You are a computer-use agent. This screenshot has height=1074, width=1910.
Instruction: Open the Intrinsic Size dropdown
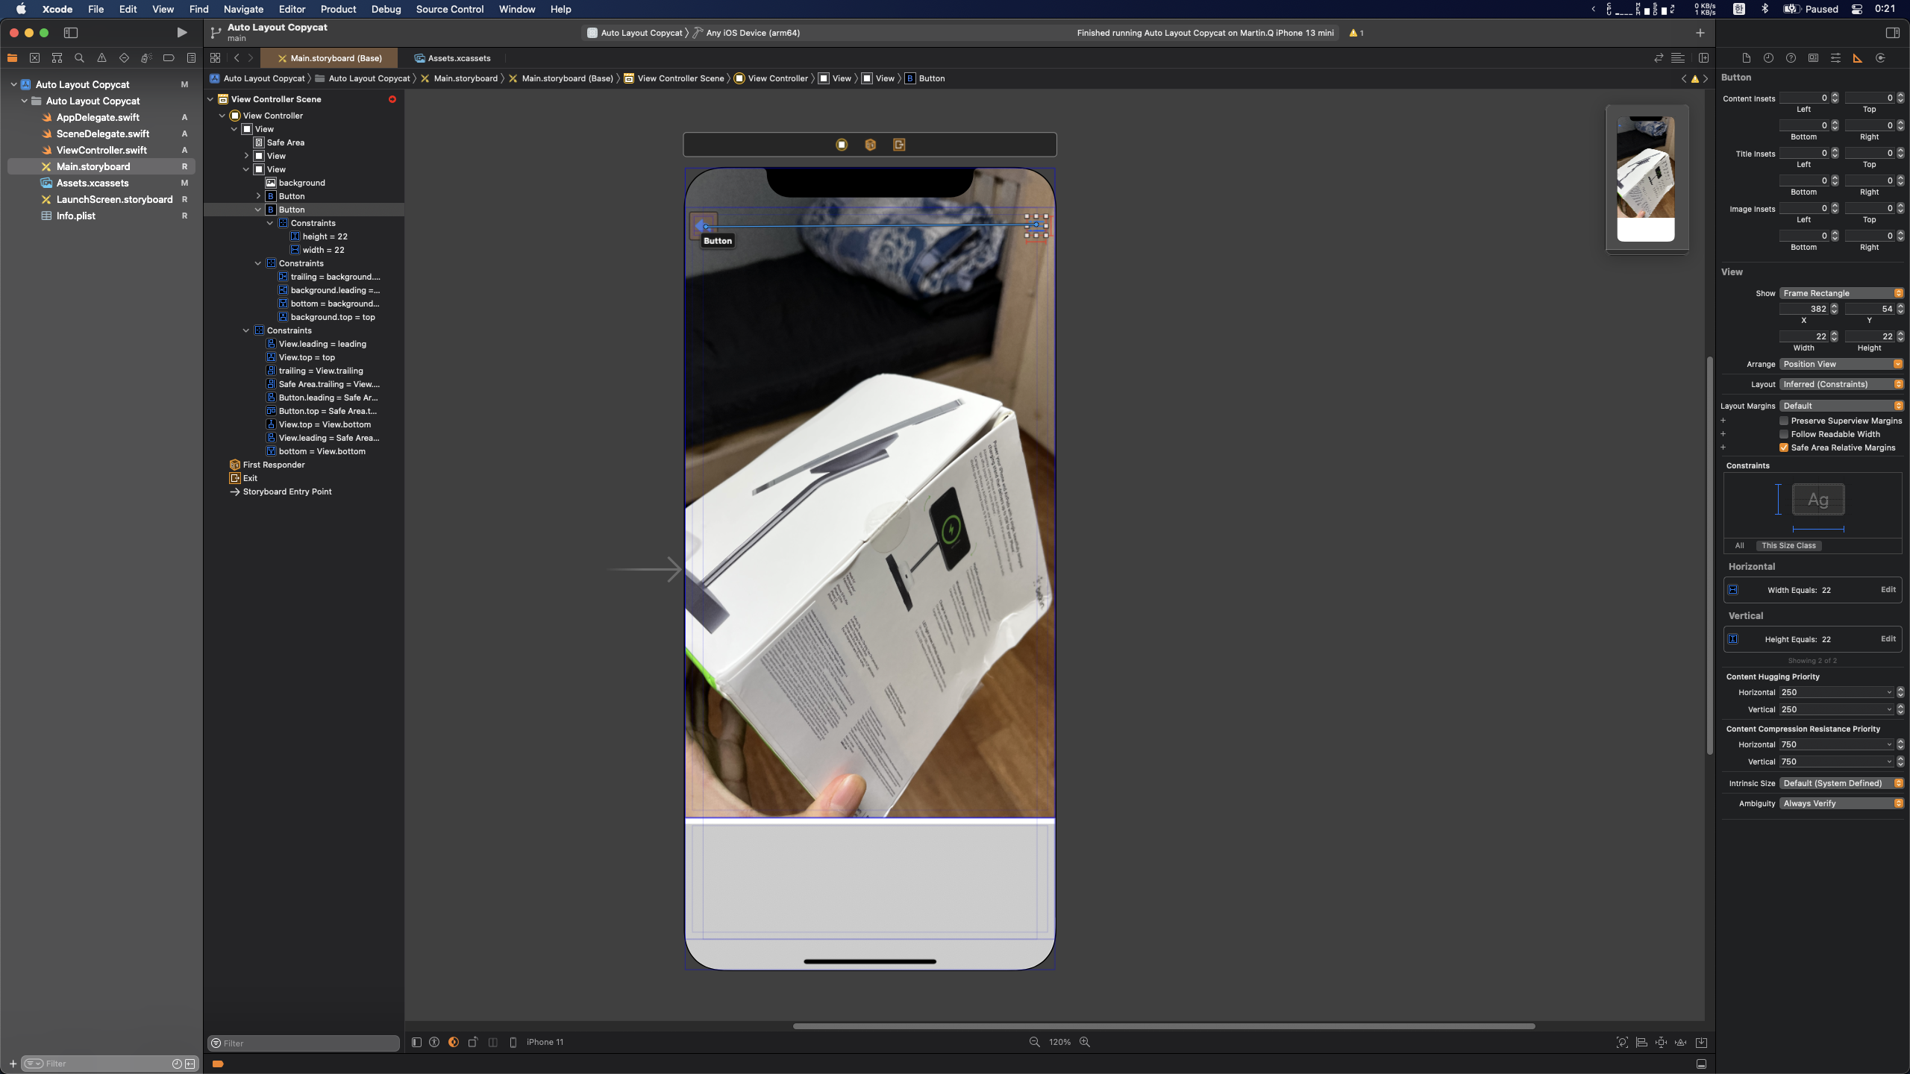click(1841, 783)
